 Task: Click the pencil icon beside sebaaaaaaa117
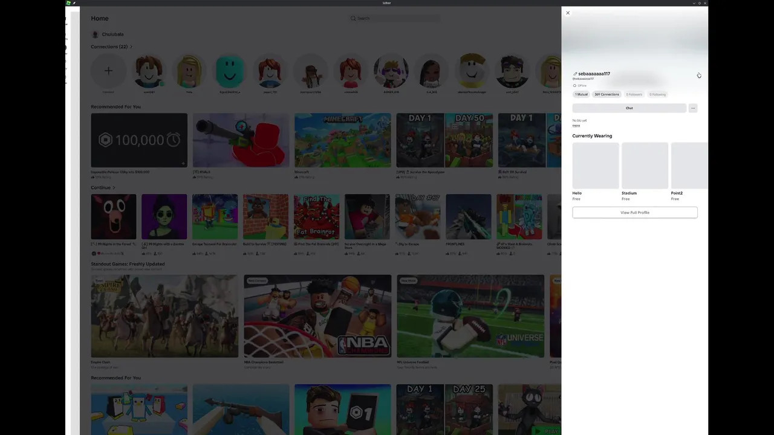pyautogui.click(x=575, y=74)
